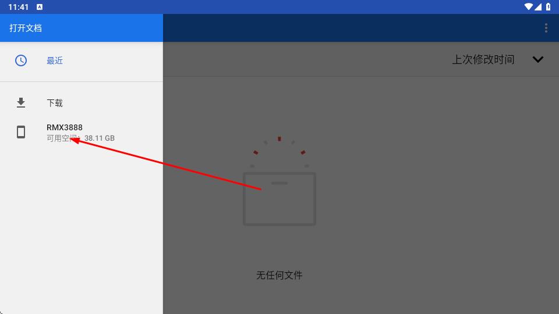This screenshot has height=314, width=559.
Task: Open the 最近 recent list entry
Action: [x=82, y=60]
